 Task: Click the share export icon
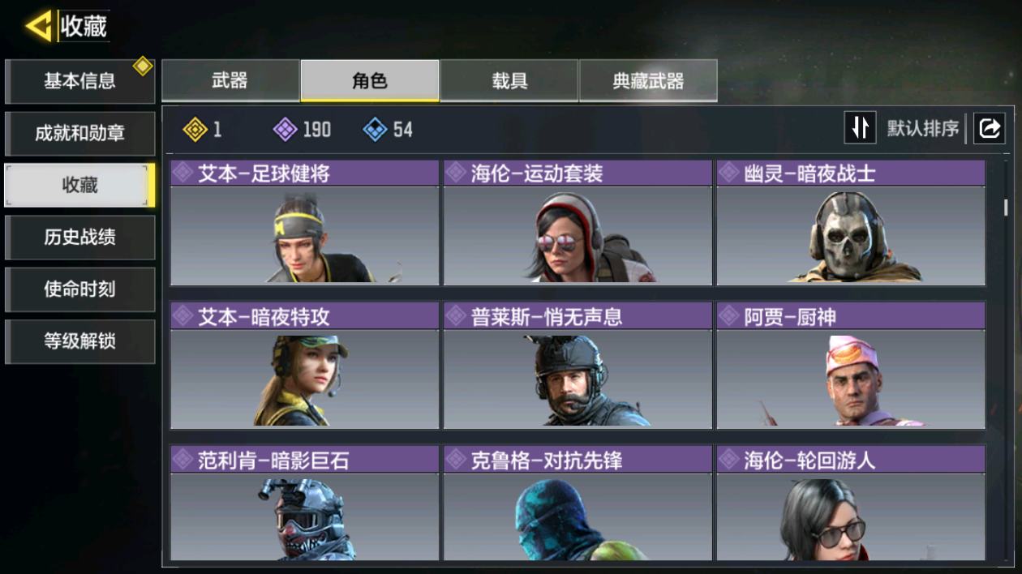coord(990,128)
